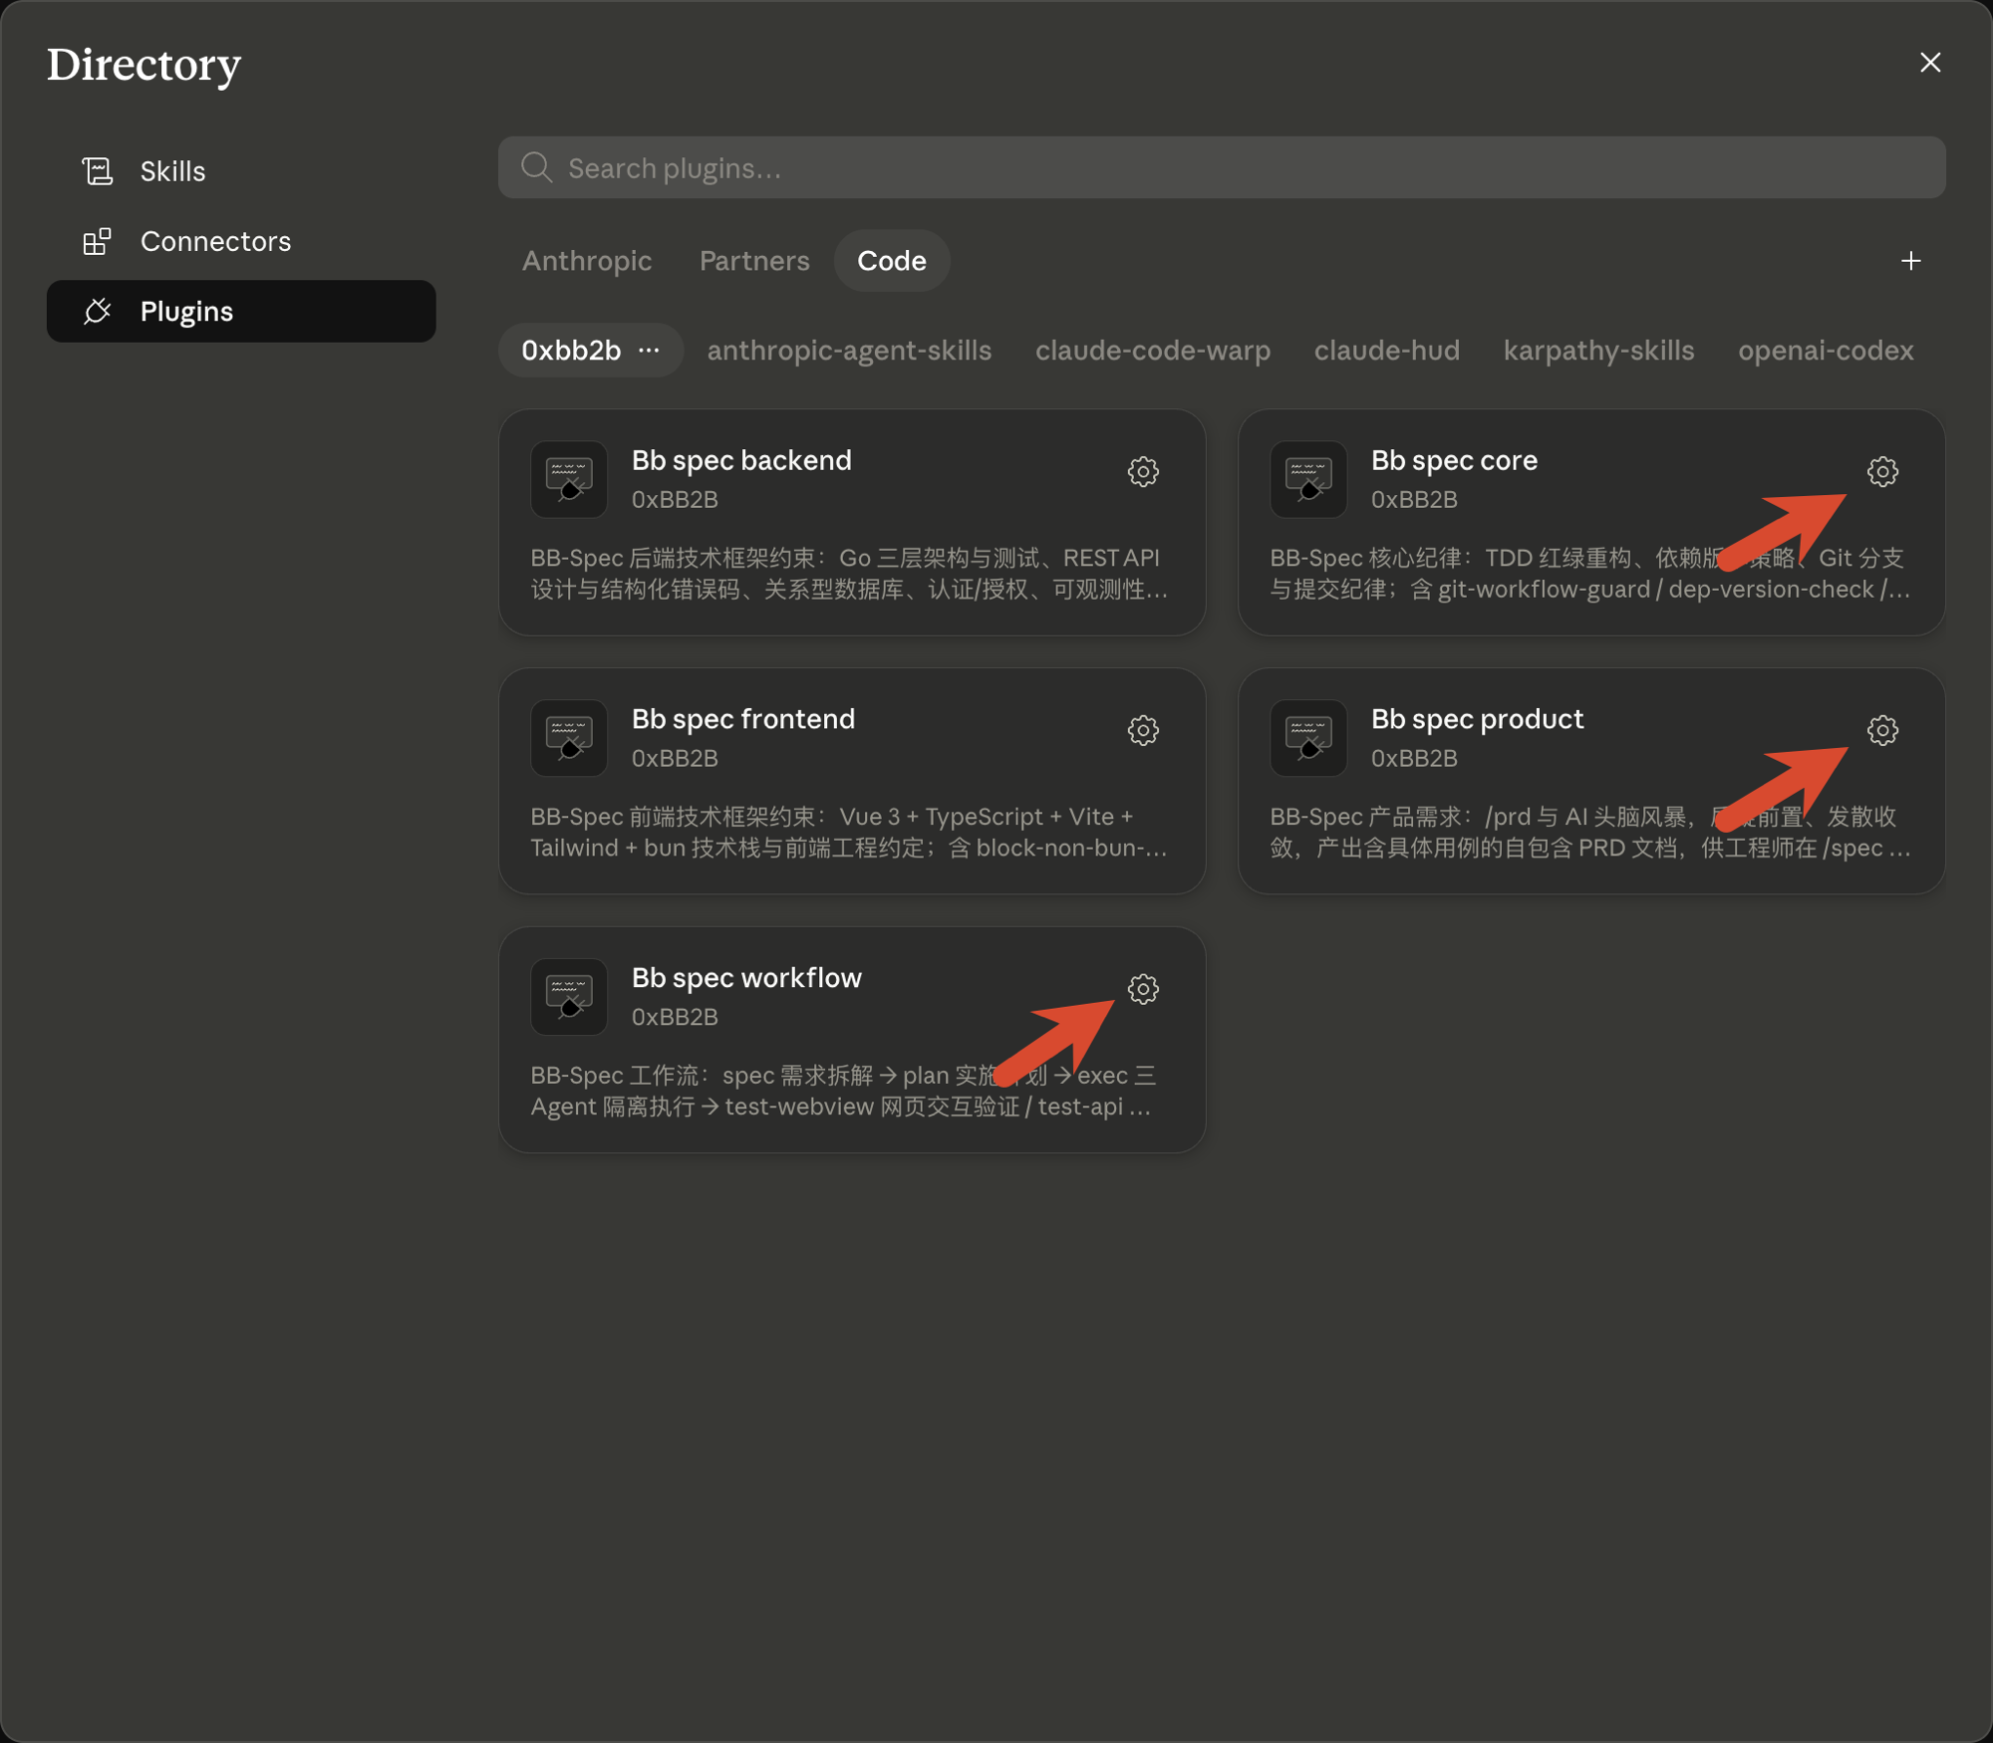Open the Connectors section
The height and width of the screenshot is (1743, 1993).
241,241
